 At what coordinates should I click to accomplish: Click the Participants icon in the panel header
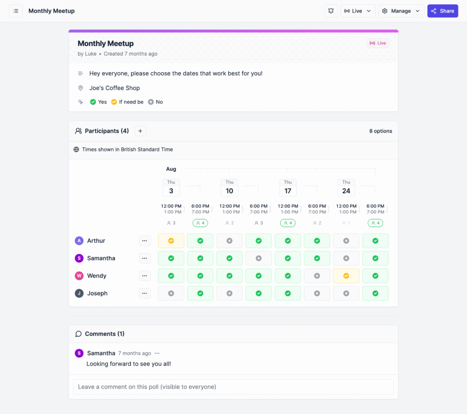coord(78,131)
